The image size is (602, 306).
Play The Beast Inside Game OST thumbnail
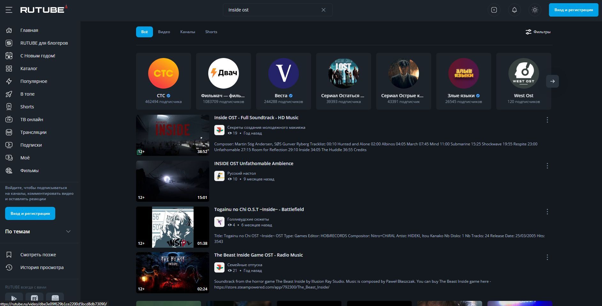click(x=172, y=273)
